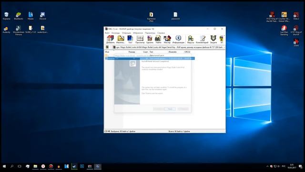305x172 pixels.
Task: Open the BlueStacks desktop icon
Action: 19,16
